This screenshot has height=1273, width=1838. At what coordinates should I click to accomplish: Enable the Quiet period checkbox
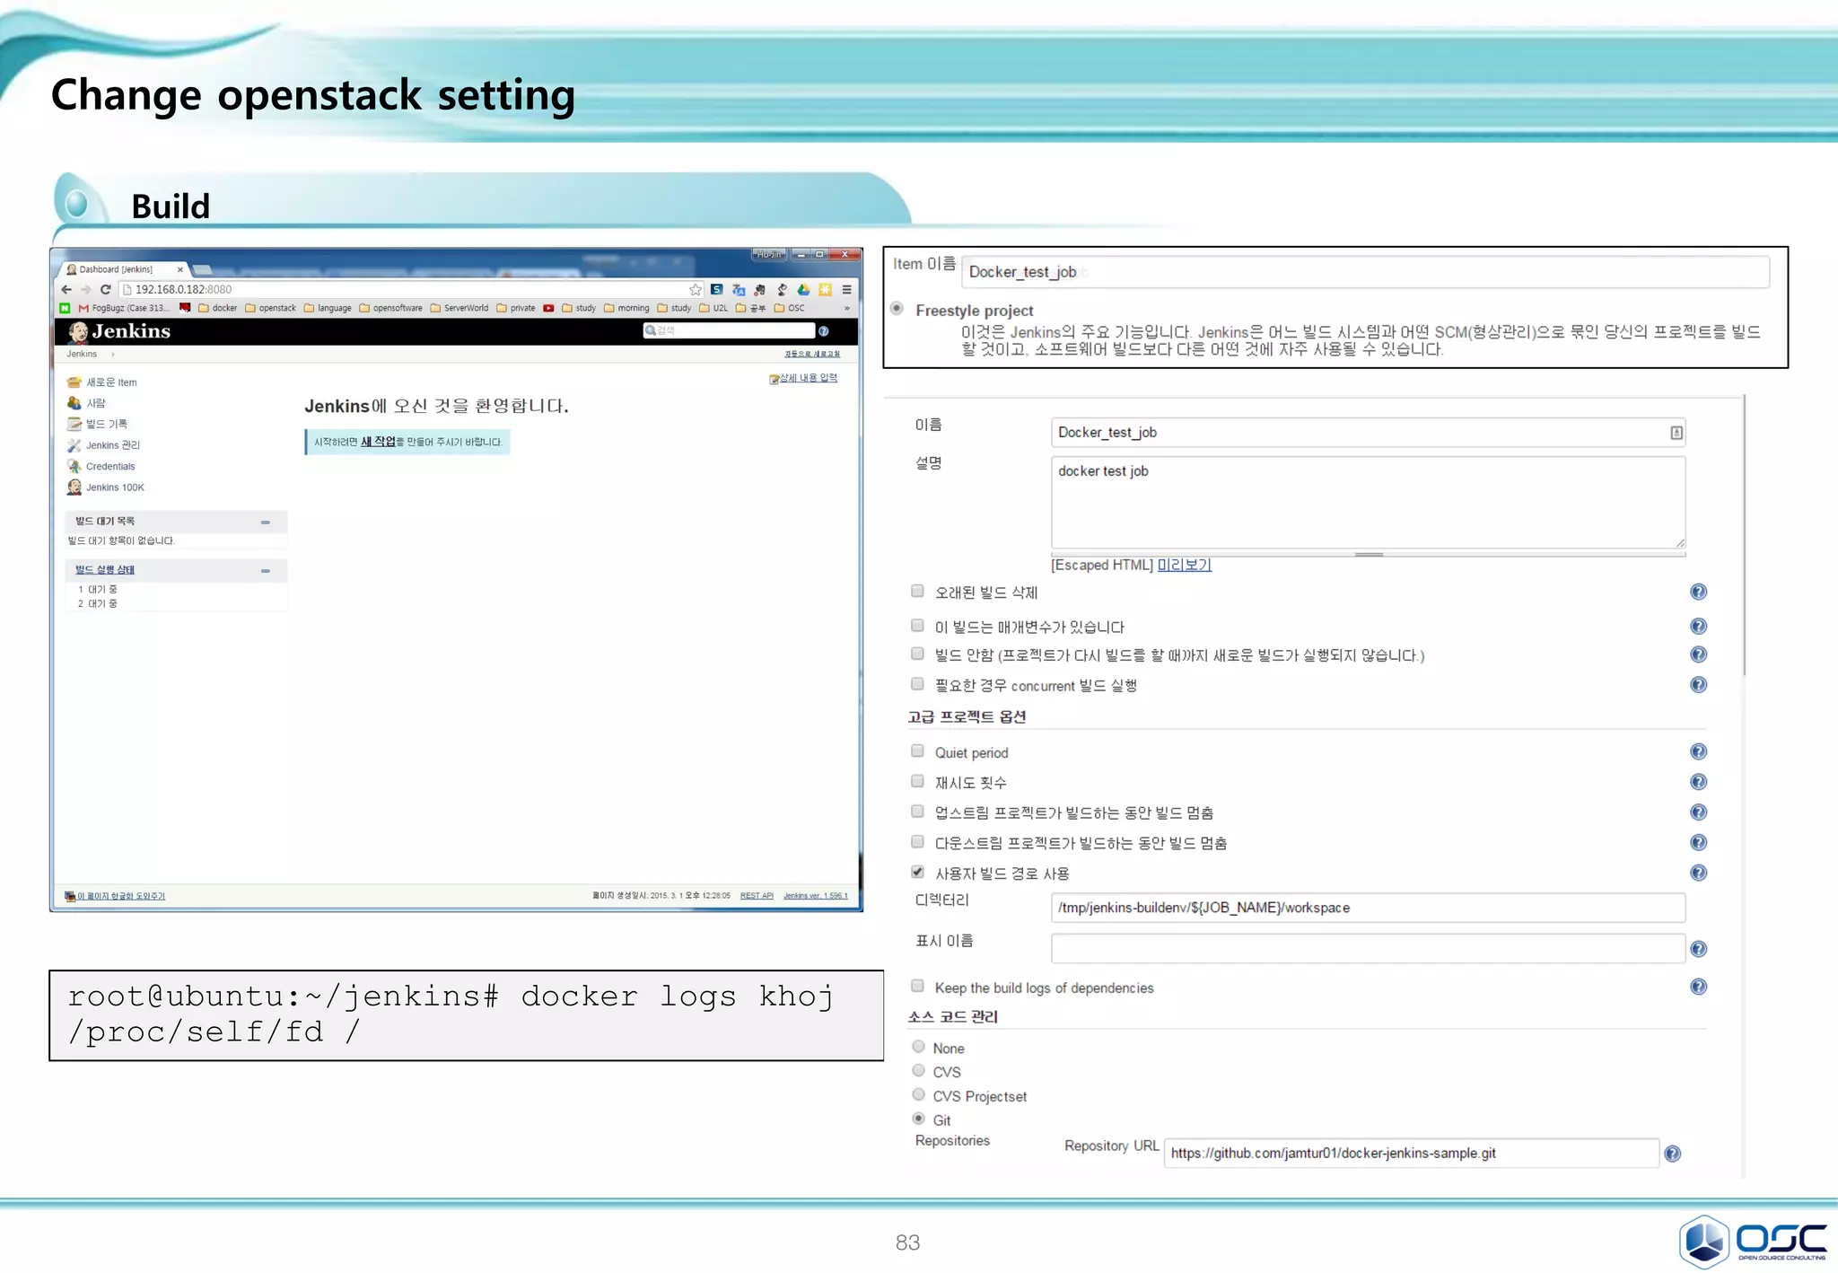pos(917,751)
